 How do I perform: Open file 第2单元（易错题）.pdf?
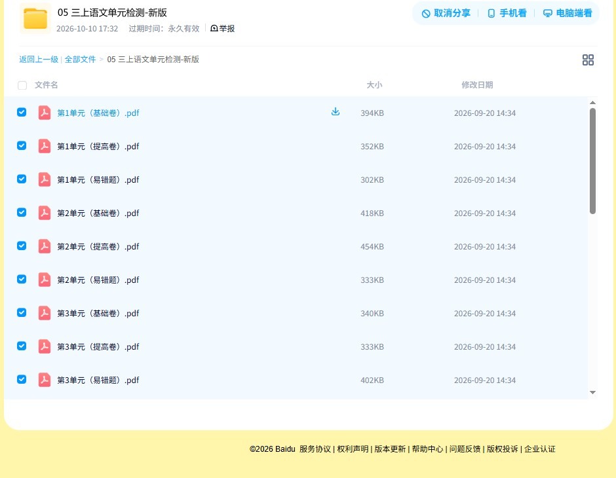pos(98,280)
